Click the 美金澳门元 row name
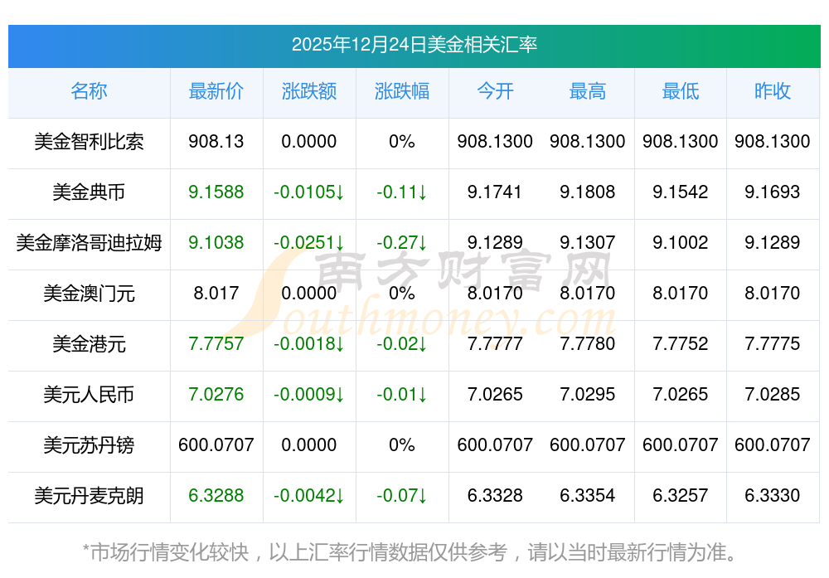The image size is (829, 578). tap(89, 294)
